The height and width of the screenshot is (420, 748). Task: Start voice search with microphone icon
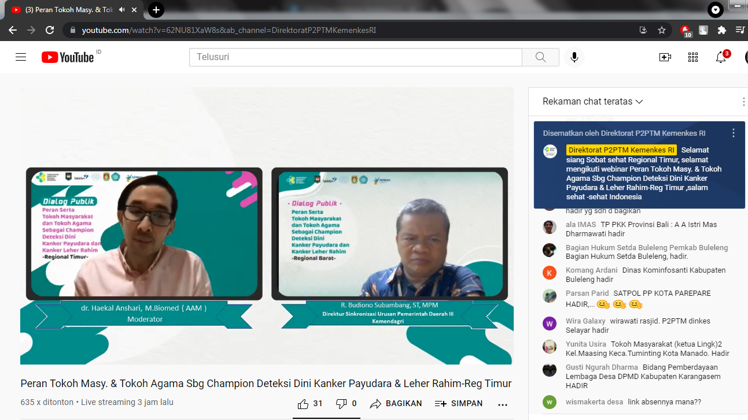574,57
